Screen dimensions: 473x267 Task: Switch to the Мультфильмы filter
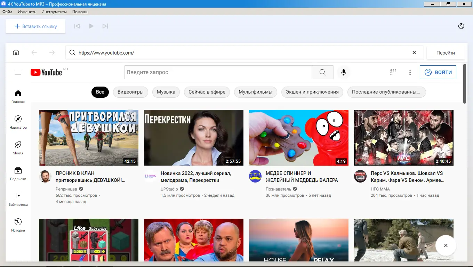point(255,92)
